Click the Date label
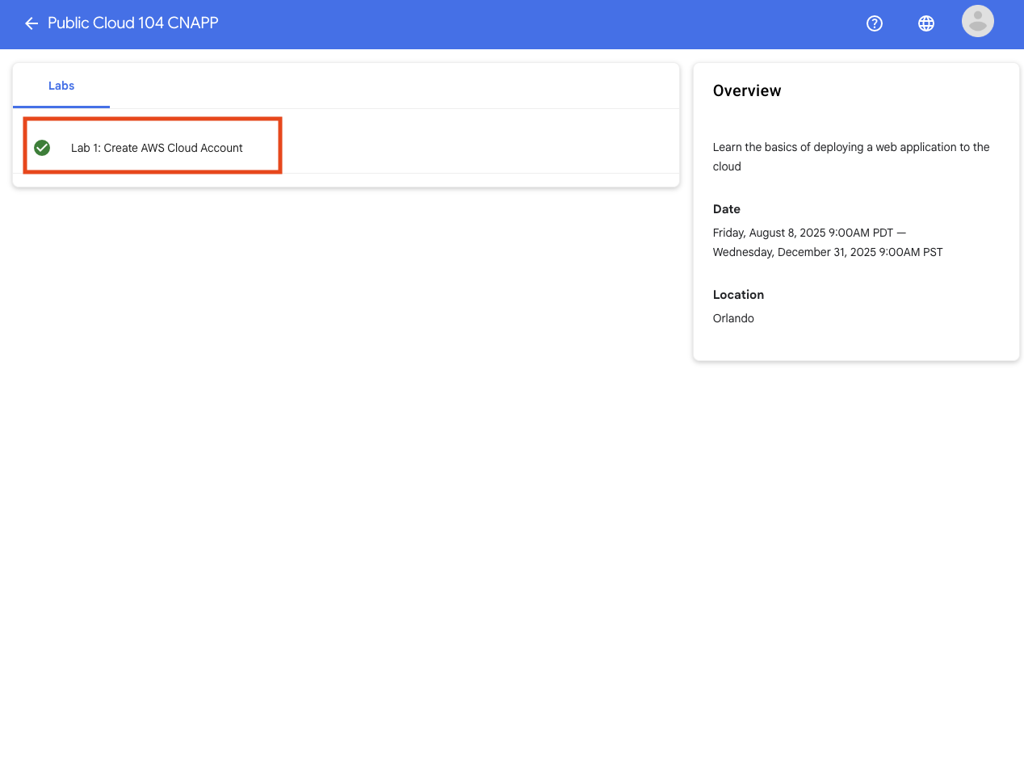 click(727, 209)
